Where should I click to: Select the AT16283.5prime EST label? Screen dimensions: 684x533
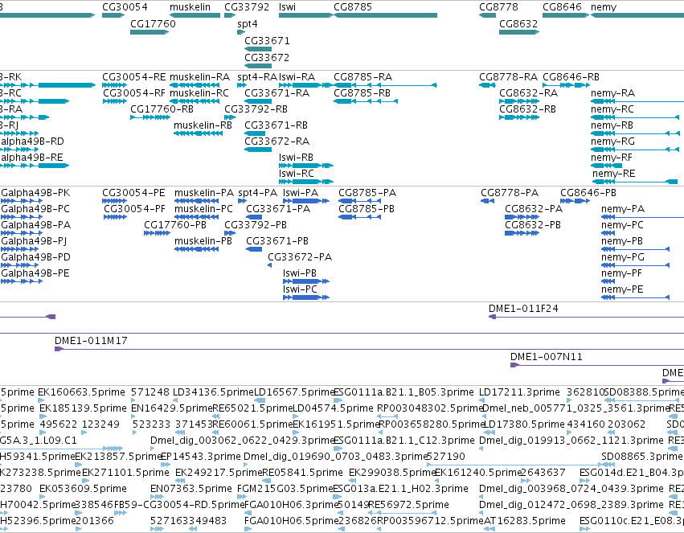(524, 521)
